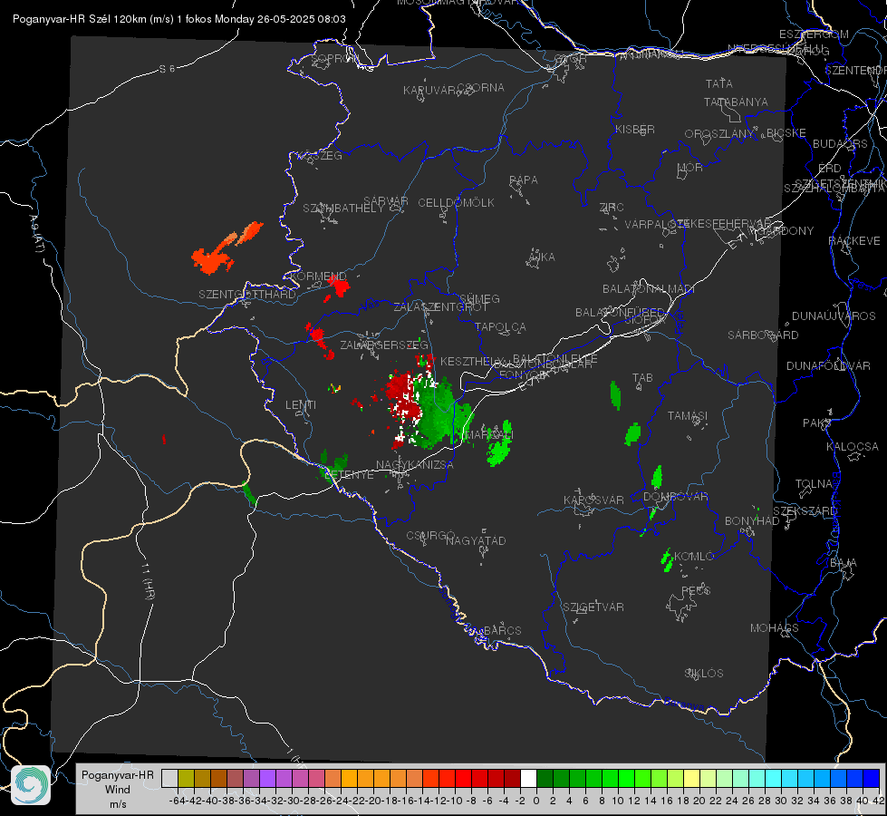Click the LENTI town label
This screenshot has width=887, height=816.
coord(301,405)
